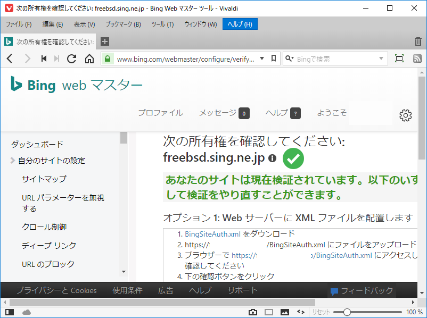The height and width of the screenshot is (318, 427).
Task: Click the Bingで検索 search field
Action: pyautogui.click(x=336, y=58)
